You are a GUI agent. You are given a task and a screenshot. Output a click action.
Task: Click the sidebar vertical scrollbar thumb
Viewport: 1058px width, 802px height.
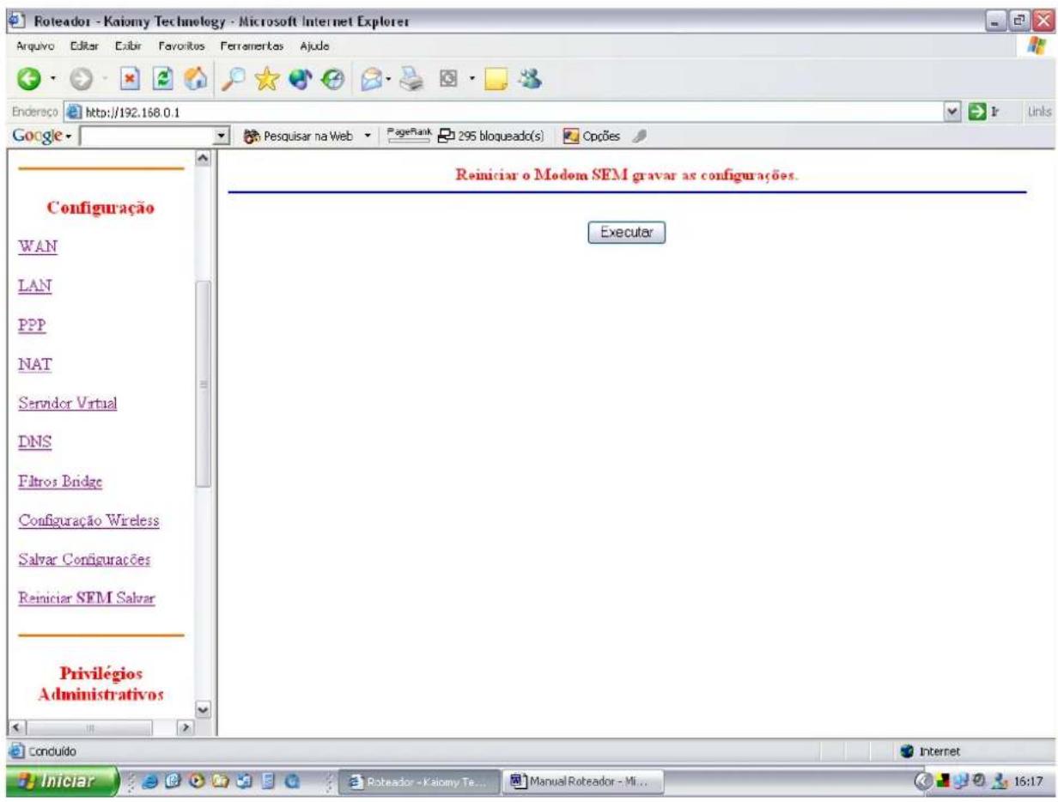[x=204, y=385]
